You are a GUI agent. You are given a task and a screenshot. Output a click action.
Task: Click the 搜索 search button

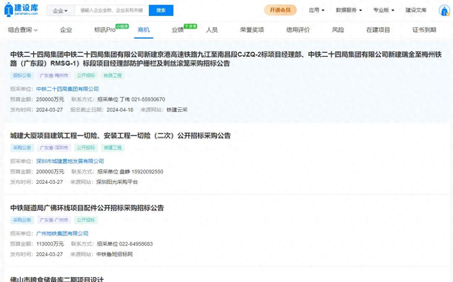pyautogui.click(x=161, y=10)
